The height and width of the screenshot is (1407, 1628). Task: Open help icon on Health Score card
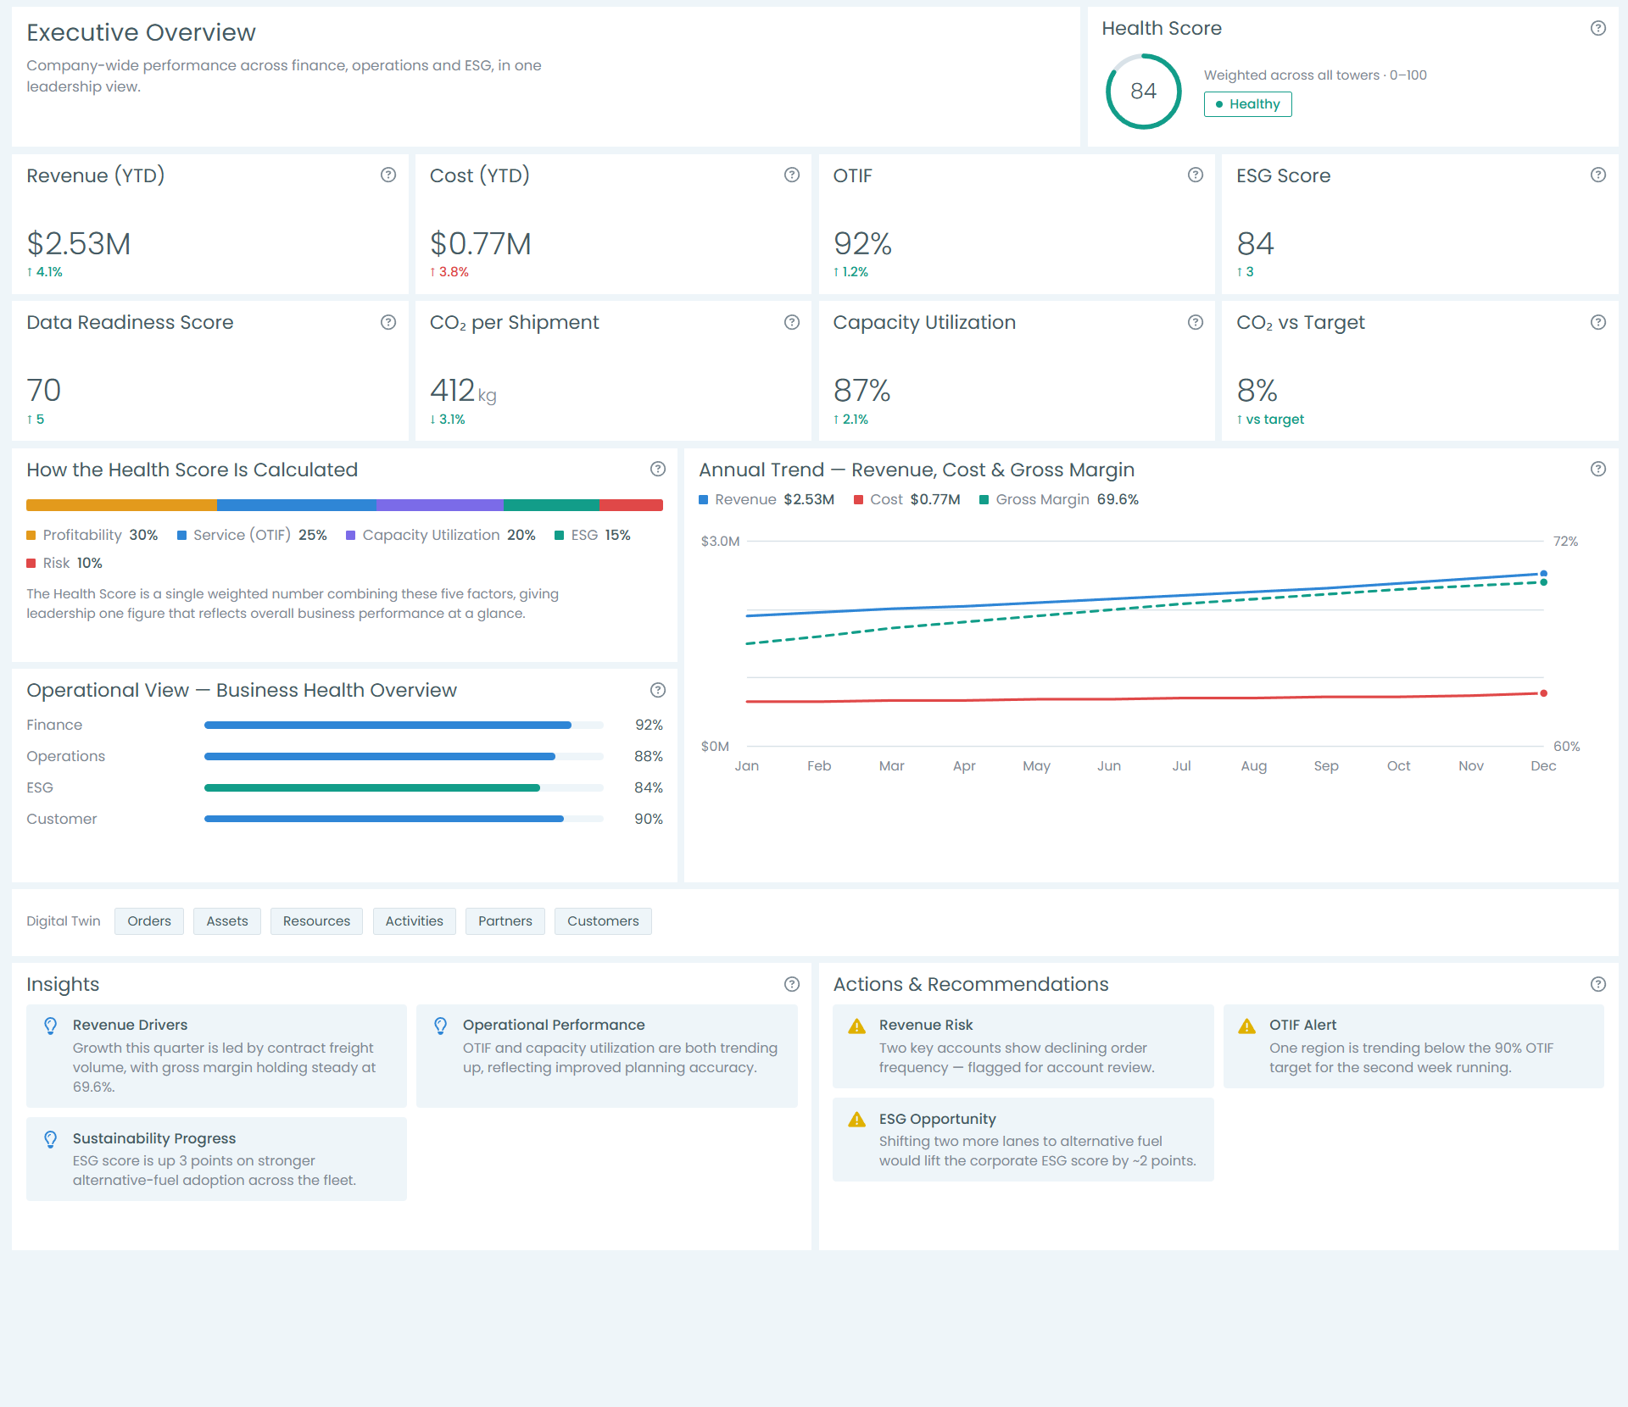click(1597, 28)
